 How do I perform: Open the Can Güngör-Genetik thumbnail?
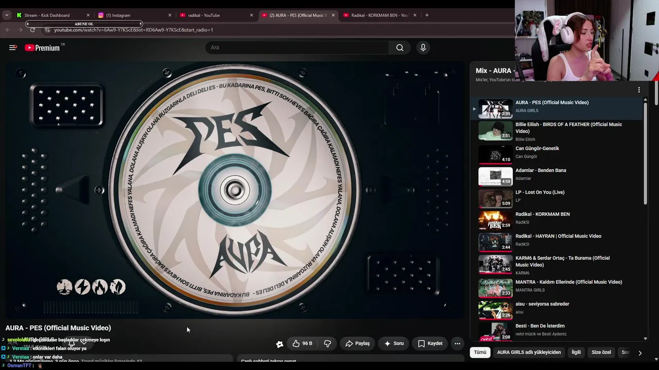pyautogui.click(x=495, y=154)
